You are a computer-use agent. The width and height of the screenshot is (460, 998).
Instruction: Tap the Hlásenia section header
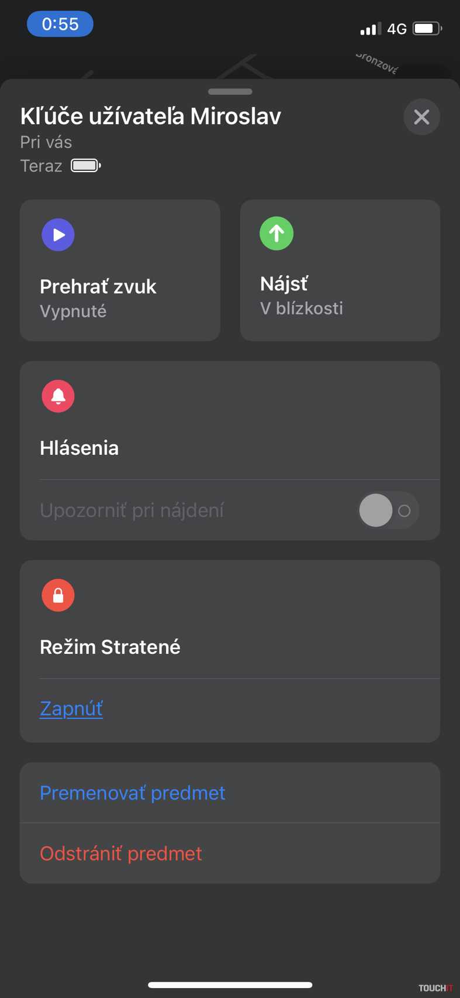pyautogui.click(x=79, y=448)
